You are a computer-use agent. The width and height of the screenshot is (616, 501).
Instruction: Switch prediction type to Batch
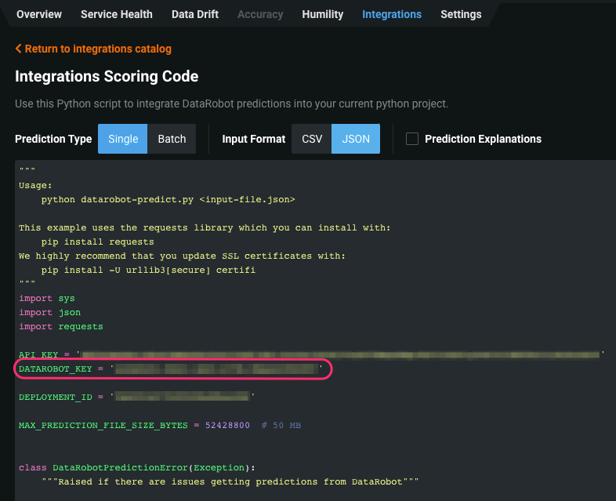pyautogui.click(x=172, y=139)
